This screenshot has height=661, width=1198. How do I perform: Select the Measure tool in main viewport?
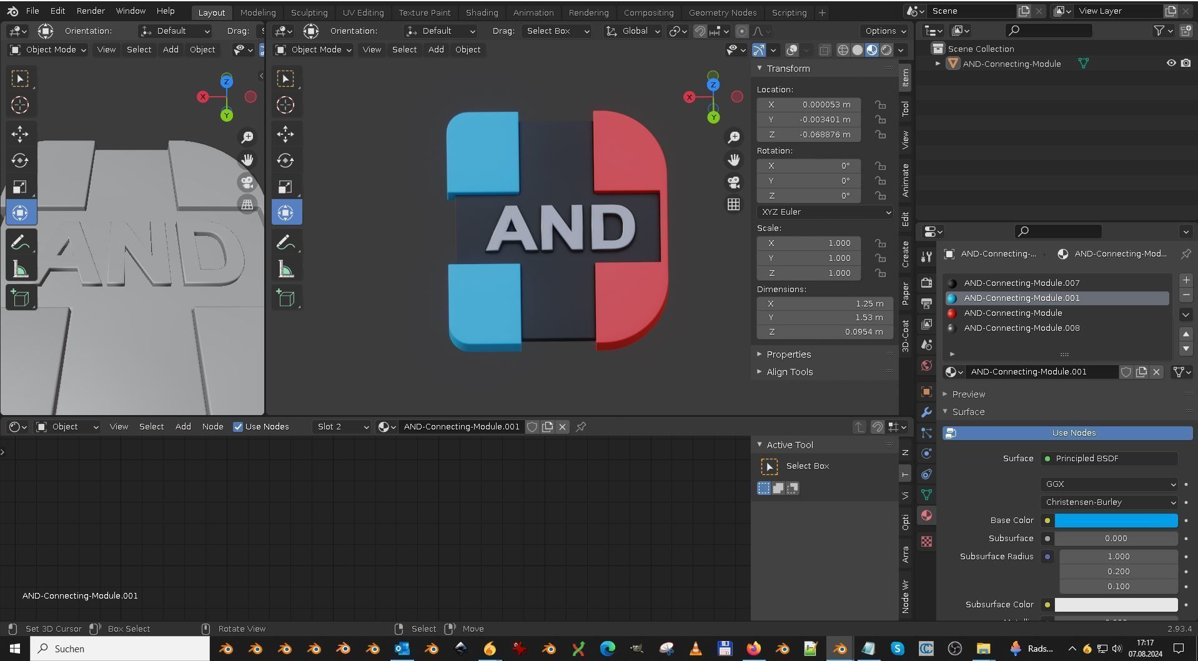click(285, 269)
